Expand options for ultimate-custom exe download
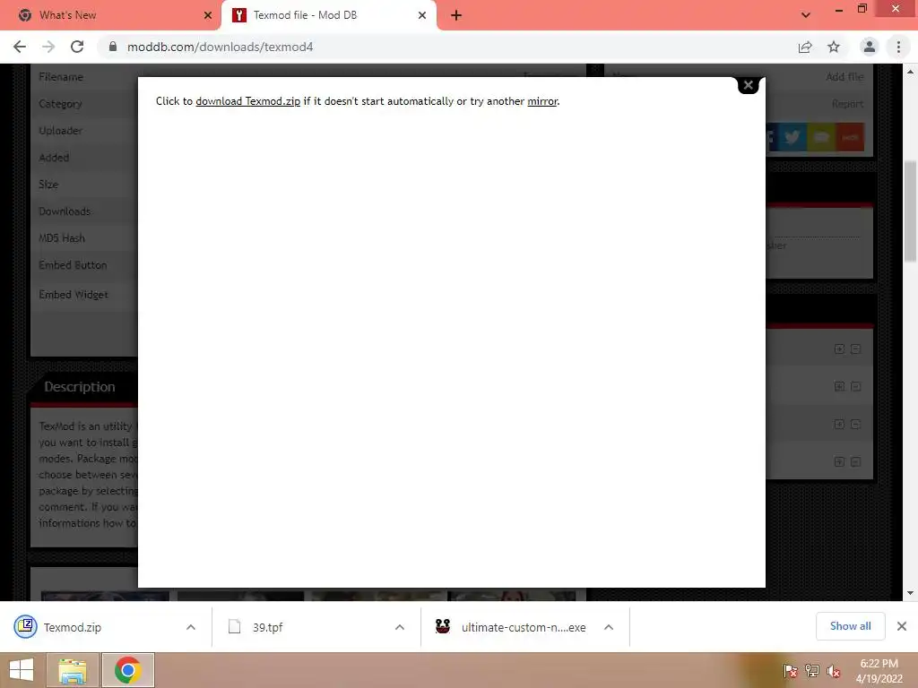The image size is (918, 688). click(x=609, y=627)
